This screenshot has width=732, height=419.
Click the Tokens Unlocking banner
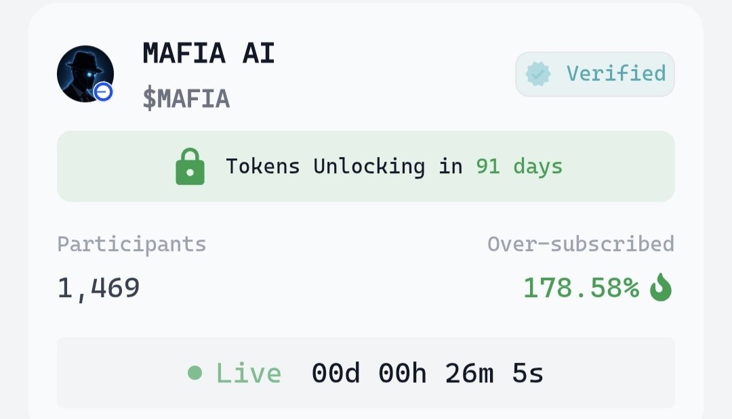[x=366, y=167]
